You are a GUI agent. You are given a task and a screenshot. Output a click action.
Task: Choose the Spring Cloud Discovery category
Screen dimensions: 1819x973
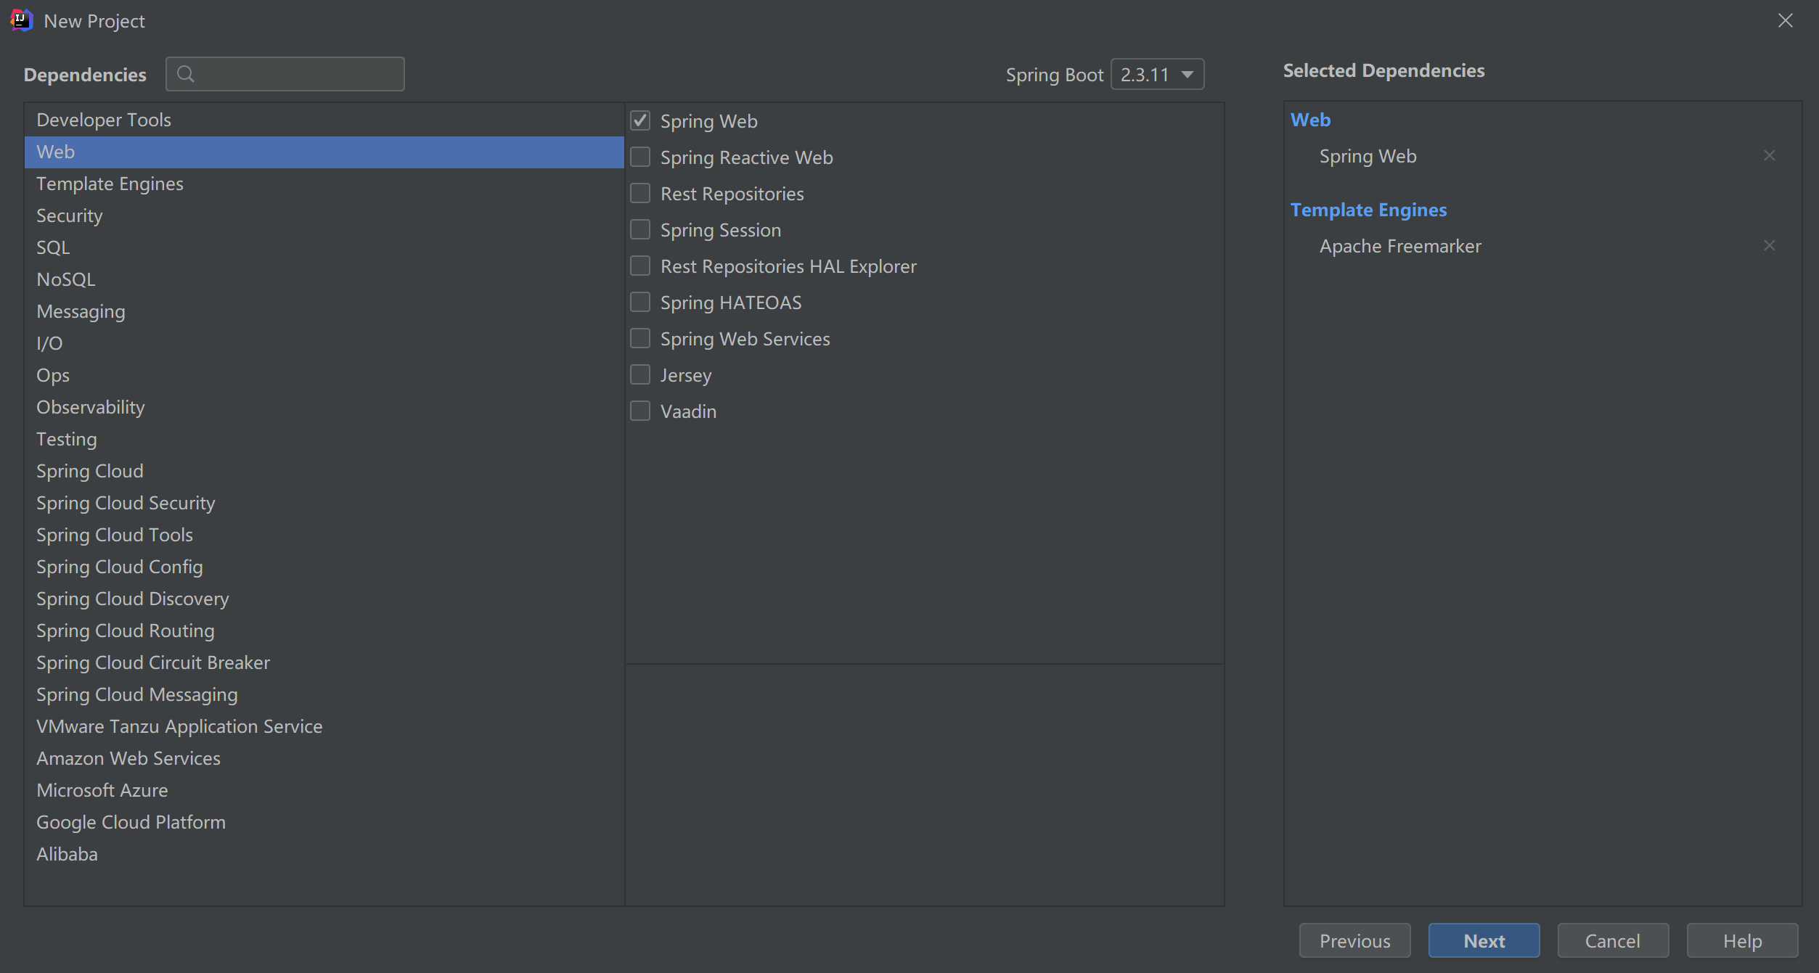click(132, 599)
